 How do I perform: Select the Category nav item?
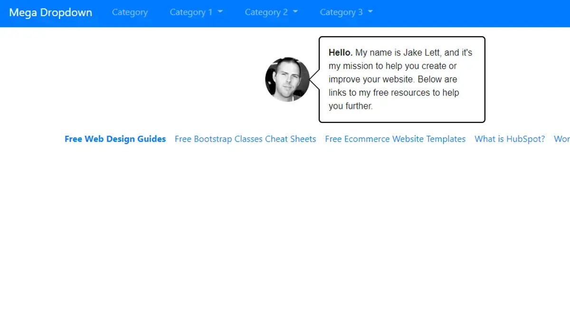tap(130, 12)
